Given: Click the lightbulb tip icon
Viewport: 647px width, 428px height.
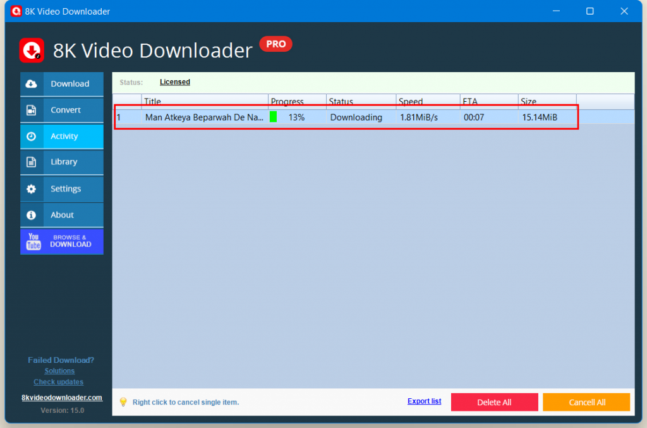Looking at the screenshot, I should point(123,402).
